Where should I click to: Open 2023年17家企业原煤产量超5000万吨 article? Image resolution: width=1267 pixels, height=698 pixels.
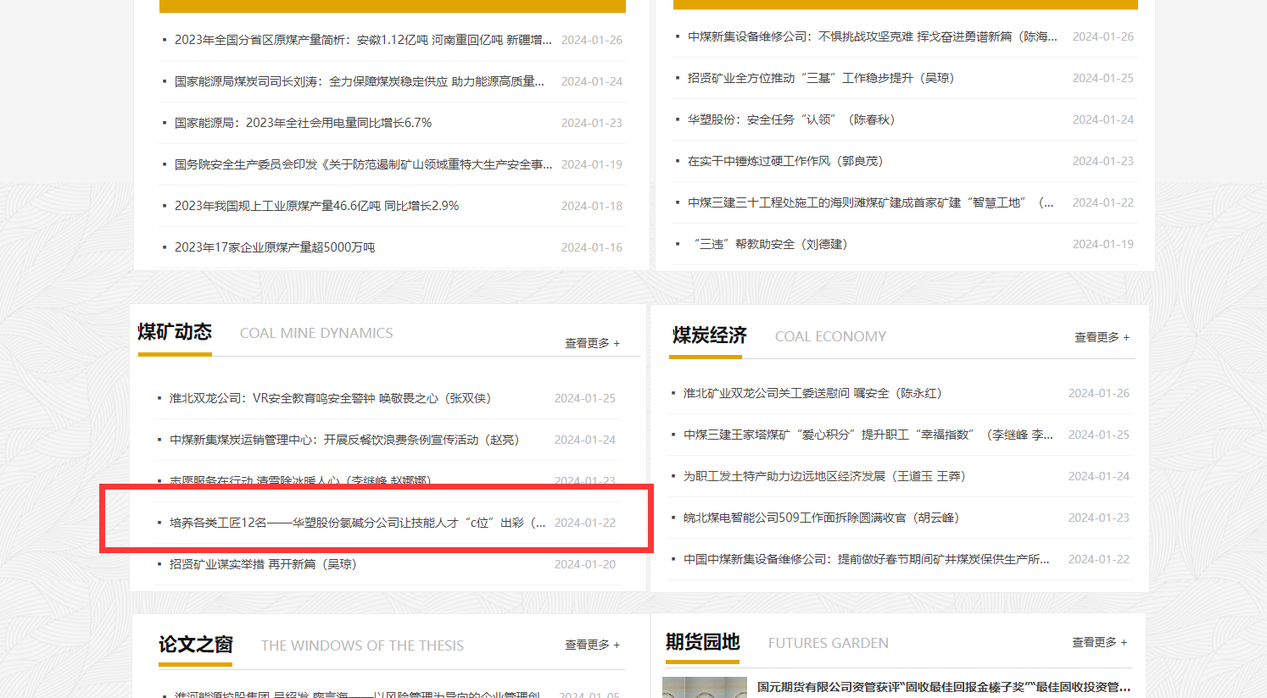click(x=274, y=247)
